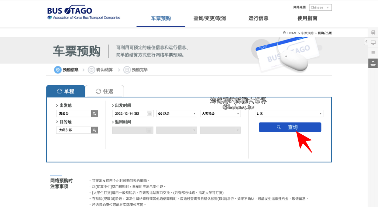Click the 出发地 input field
The width and height of the screenshot is (378, 207).
click(x=73, y=114)
